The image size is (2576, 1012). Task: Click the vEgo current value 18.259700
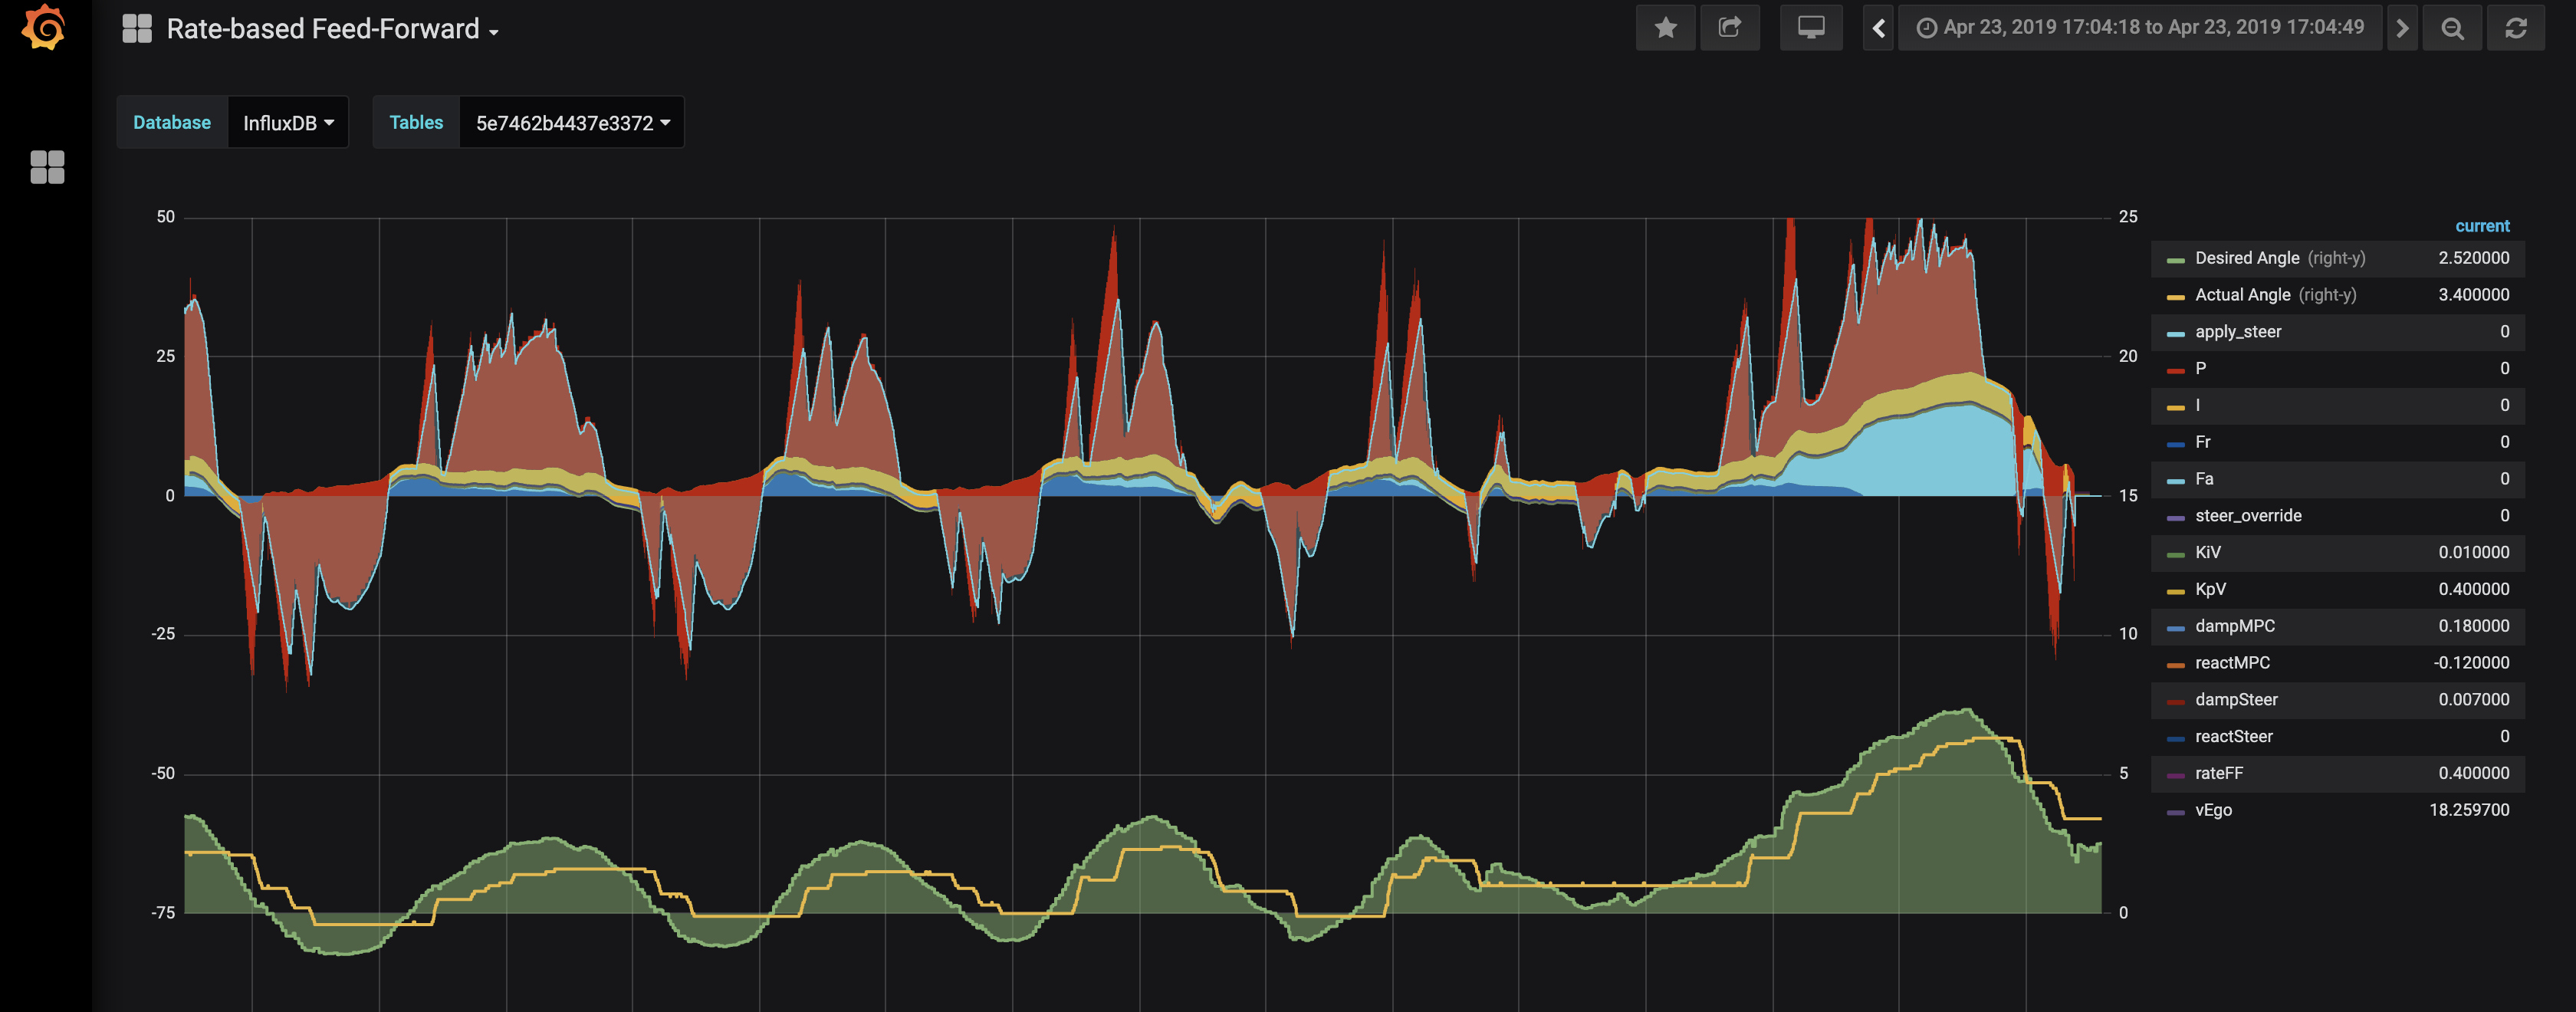click(2469, 810)
